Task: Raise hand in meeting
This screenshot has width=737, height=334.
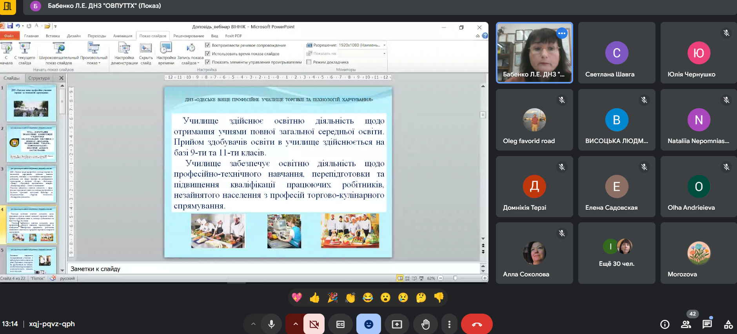Action: click(x=425, y=324)
